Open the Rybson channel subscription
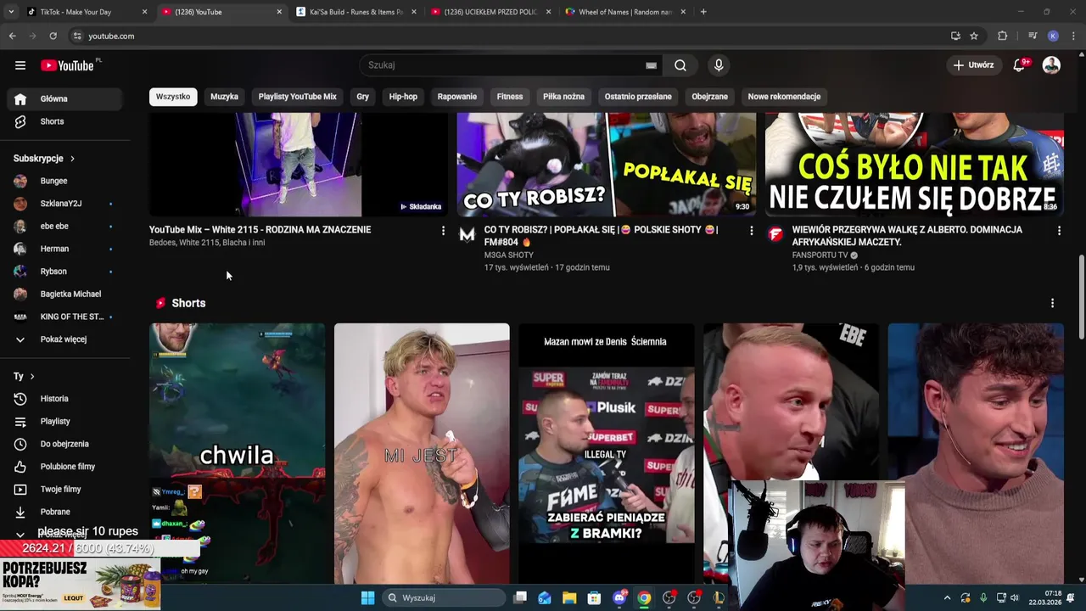 [64, 272]
